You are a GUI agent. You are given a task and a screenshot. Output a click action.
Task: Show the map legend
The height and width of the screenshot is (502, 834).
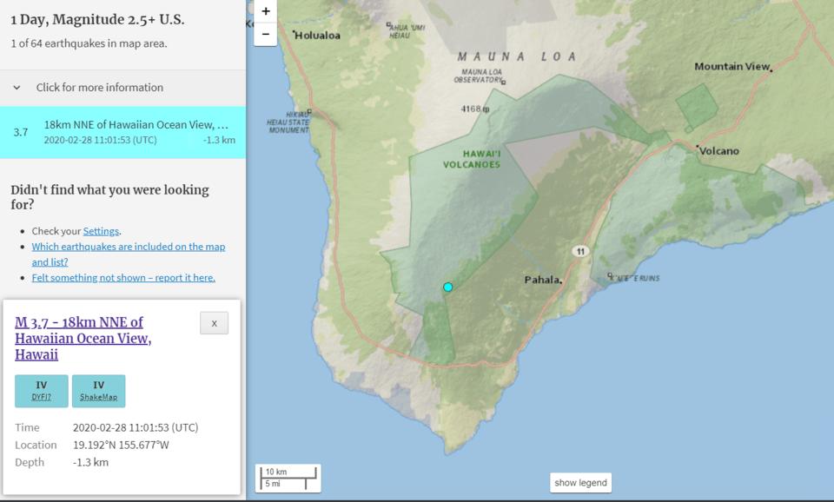581,483
